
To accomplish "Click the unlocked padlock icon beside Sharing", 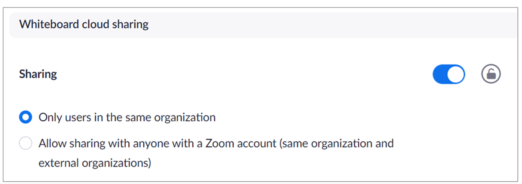I will point(491,74).
